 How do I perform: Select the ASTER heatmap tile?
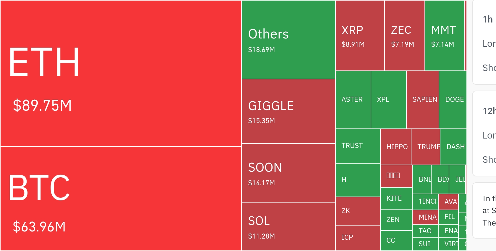(353, 100)
